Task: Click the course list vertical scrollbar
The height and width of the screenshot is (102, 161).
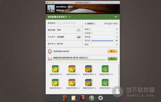Action: (x=119, y=79)
